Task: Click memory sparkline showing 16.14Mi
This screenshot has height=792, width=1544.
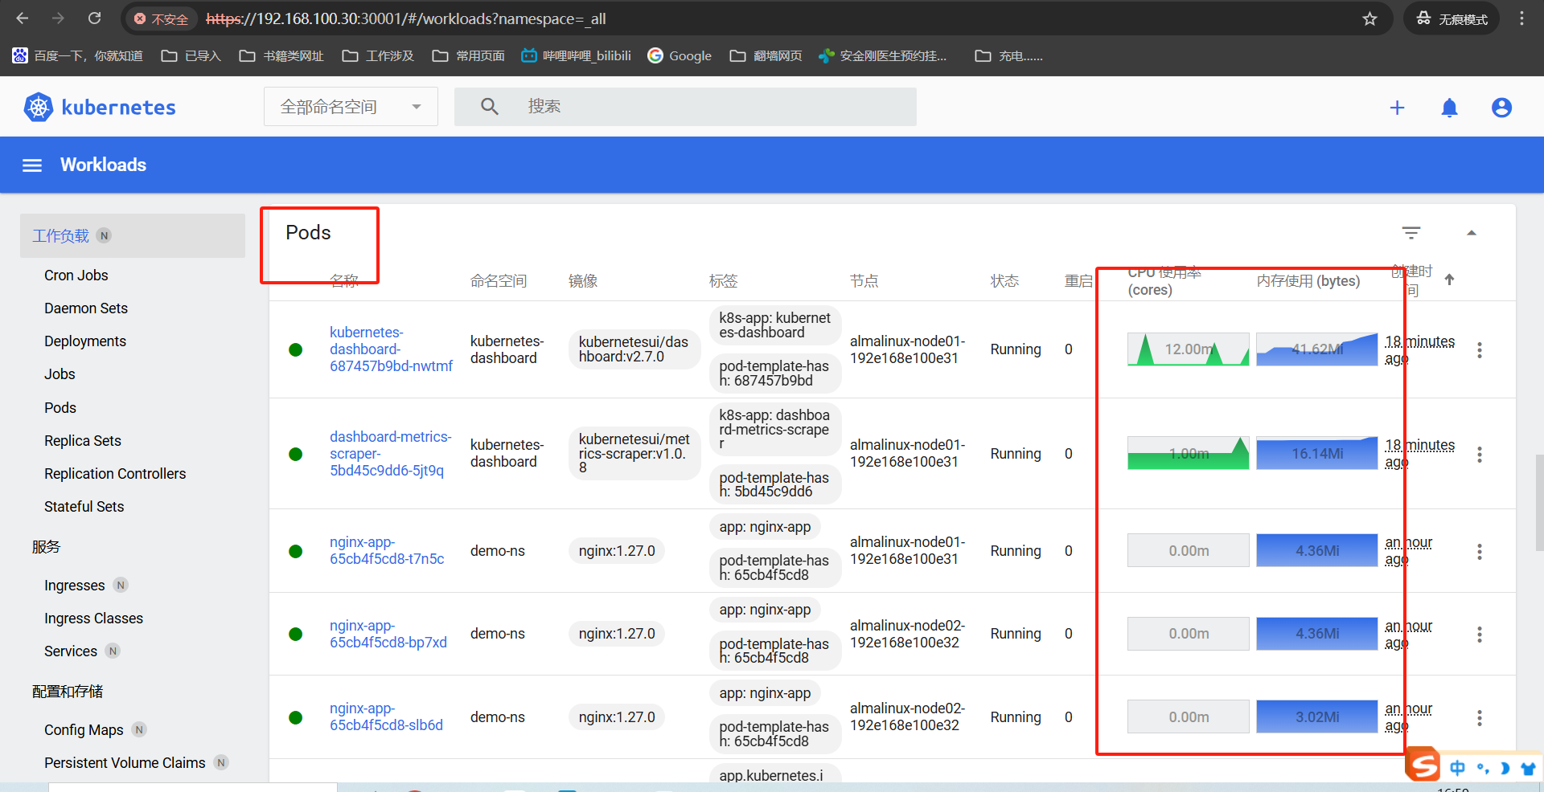Action: [x=1317, y=454]
